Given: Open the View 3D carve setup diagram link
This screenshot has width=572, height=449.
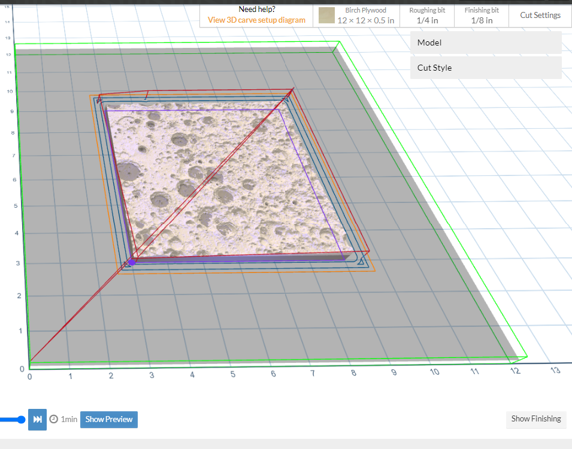Looking at the screenshot, I should pyautogui.click(x=256, y=20).
